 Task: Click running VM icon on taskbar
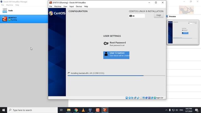[x=105, y=110]
